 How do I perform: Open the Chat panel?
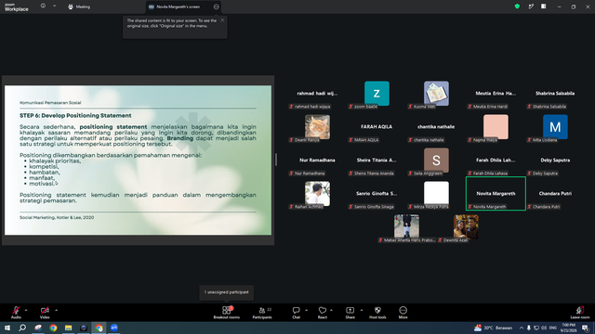tap(296, 313)
